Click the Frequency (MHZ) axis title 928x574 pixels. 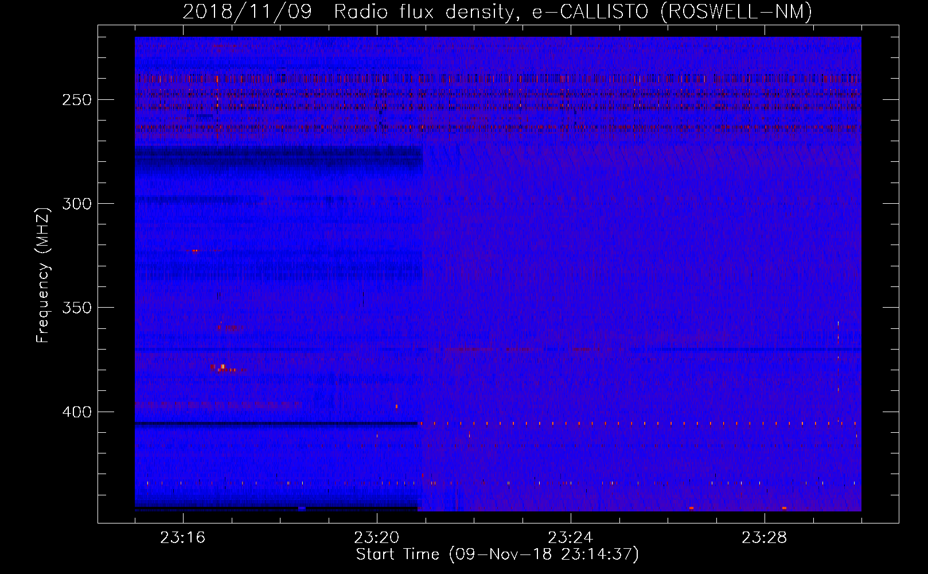[43, 275]
